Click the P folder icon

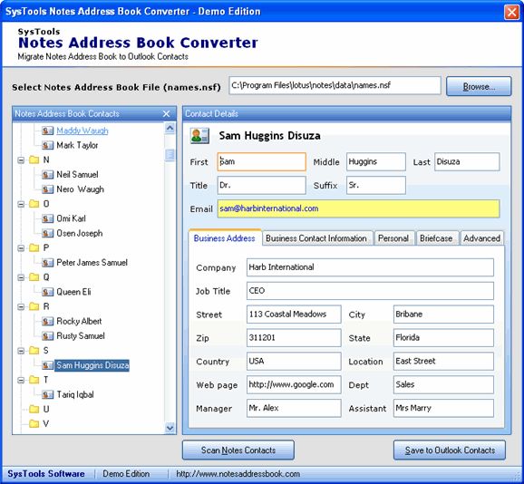point(34,247)
